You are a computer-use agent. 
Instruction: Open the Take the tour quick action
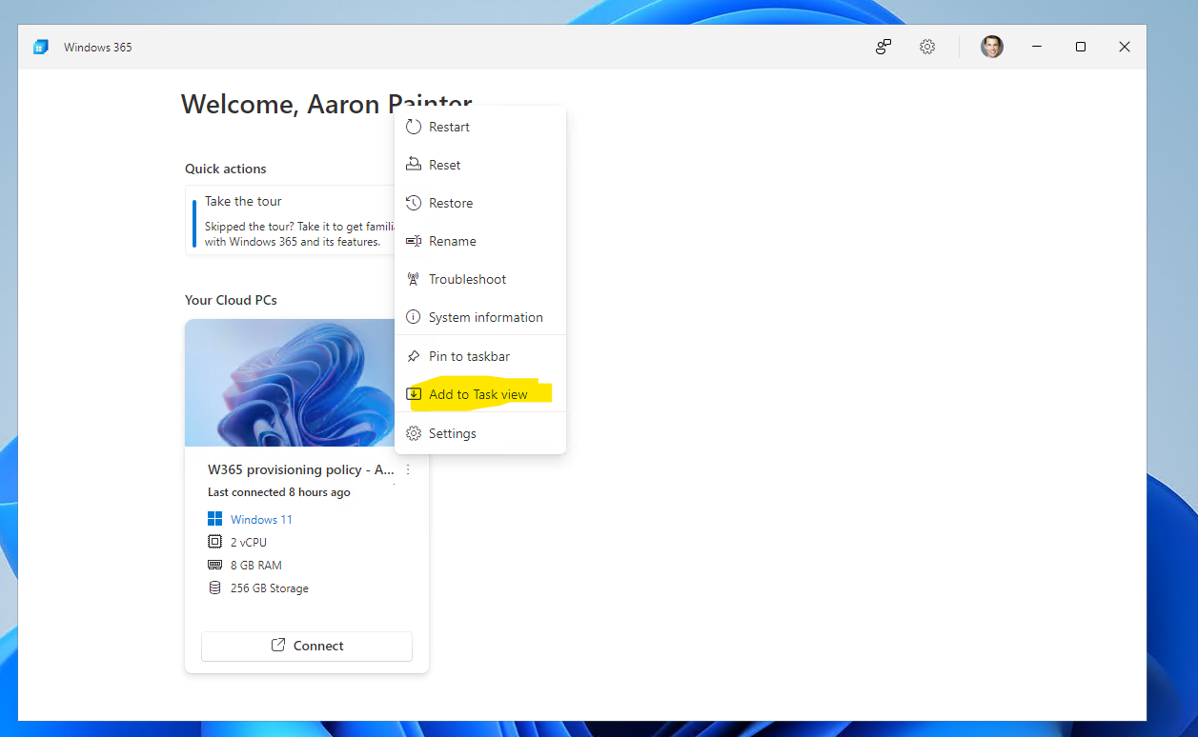coord(291,220)
